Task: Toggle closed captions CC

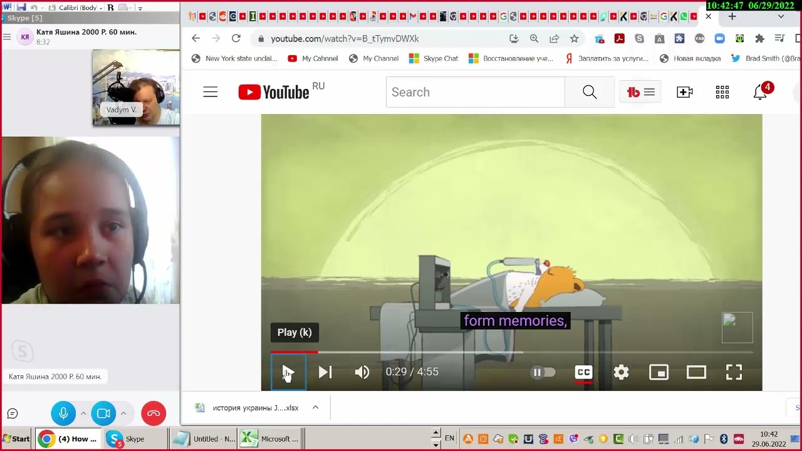Action: [583, 372]
